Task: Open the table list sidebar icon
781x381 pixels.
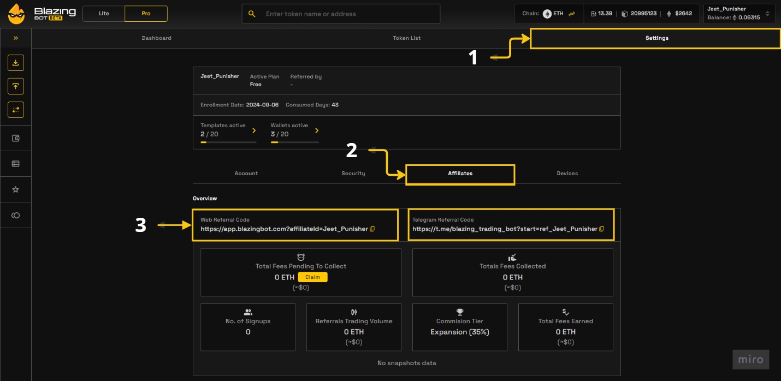Action: pos(15,163)
